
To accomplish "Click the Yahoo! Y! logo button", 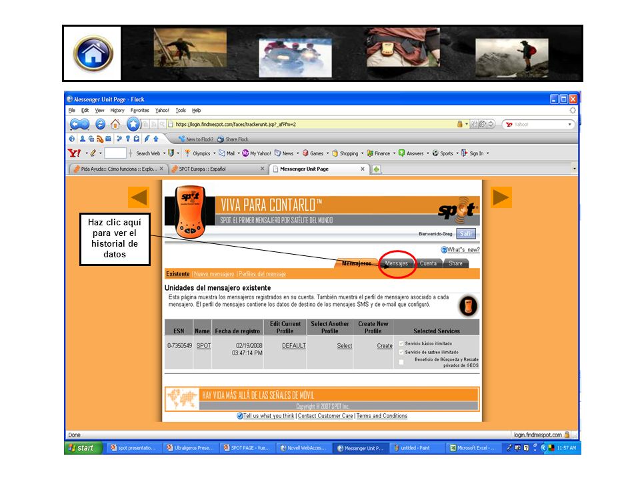I will point(74,153).
